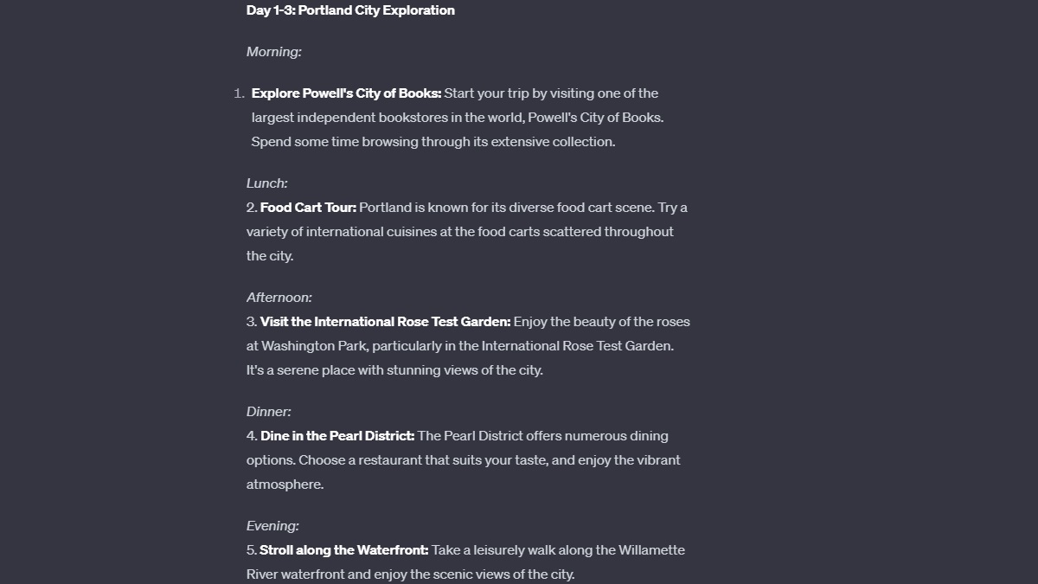Select the bold "Stroll along the Waterfront:" title
Viewport: 1038px width, 584px height.
point(343,550)
